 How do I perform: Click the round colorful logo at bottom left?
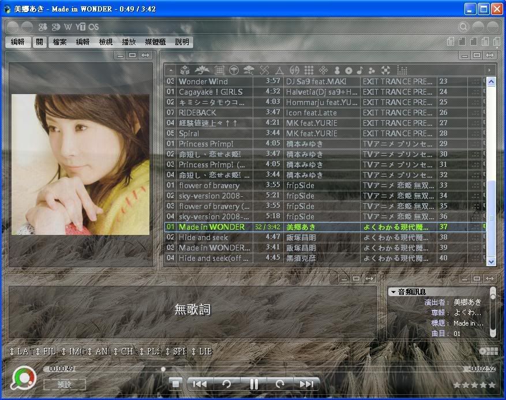24,378
